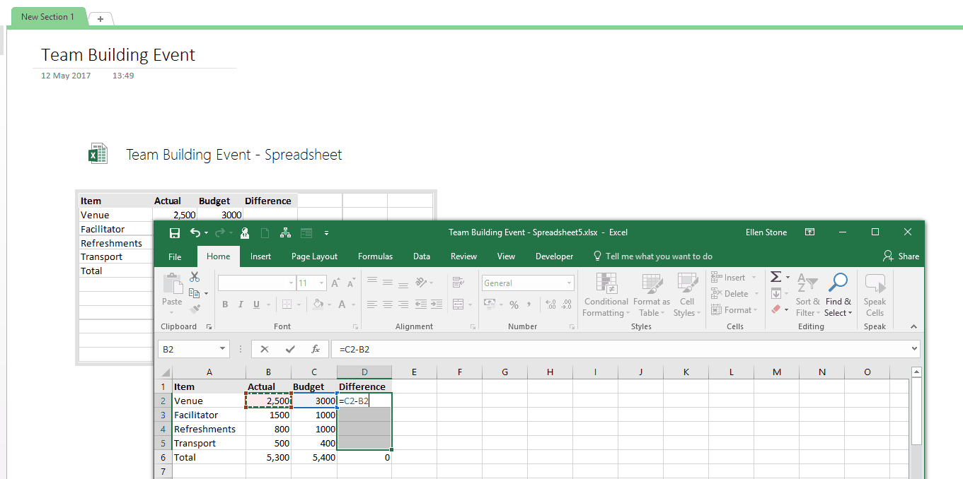Cancel the formula entry with the X icon
This screenshot has height=479, width=963.
click(264, 349)
